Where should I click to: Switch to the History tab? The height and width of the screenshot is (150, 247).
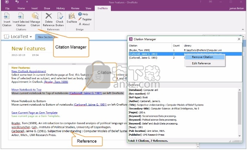(x=60, y=8)
